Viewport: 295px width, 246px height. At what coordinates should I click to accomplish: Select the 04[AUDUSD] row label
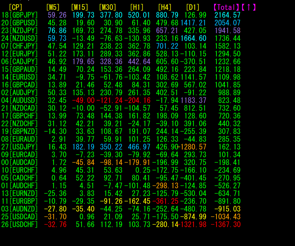click(x=20, y=100)
